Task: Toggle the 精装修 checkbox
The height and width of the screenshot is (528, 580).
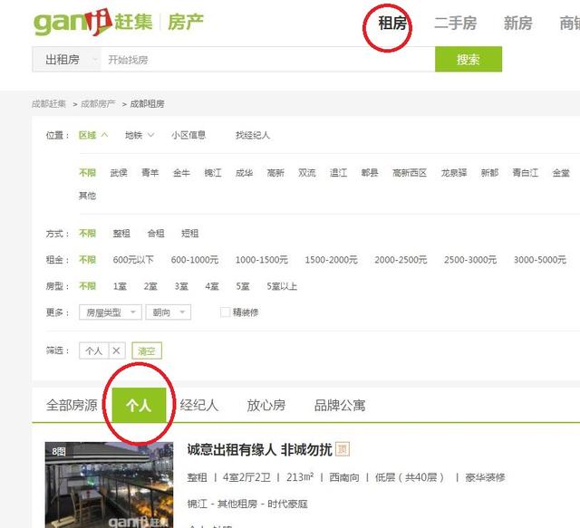Action: pos(226,312)
